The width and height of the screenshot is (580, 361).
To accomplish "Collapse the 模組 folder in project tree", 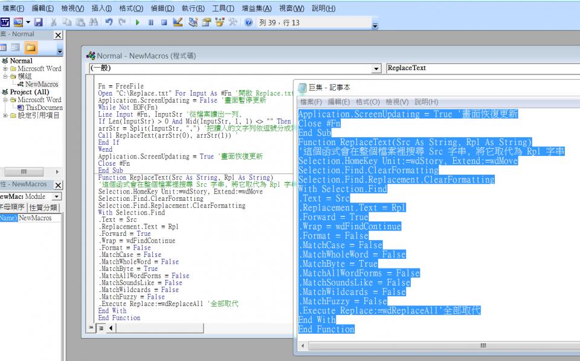I will click(x=5, y=76).
